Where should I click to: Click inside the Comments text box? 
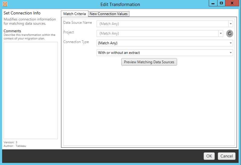click(30, 90)
